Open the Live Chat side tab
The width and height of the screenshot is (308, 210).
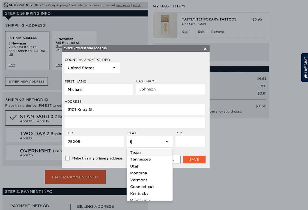pyautogui.click(x=305, y=68)
